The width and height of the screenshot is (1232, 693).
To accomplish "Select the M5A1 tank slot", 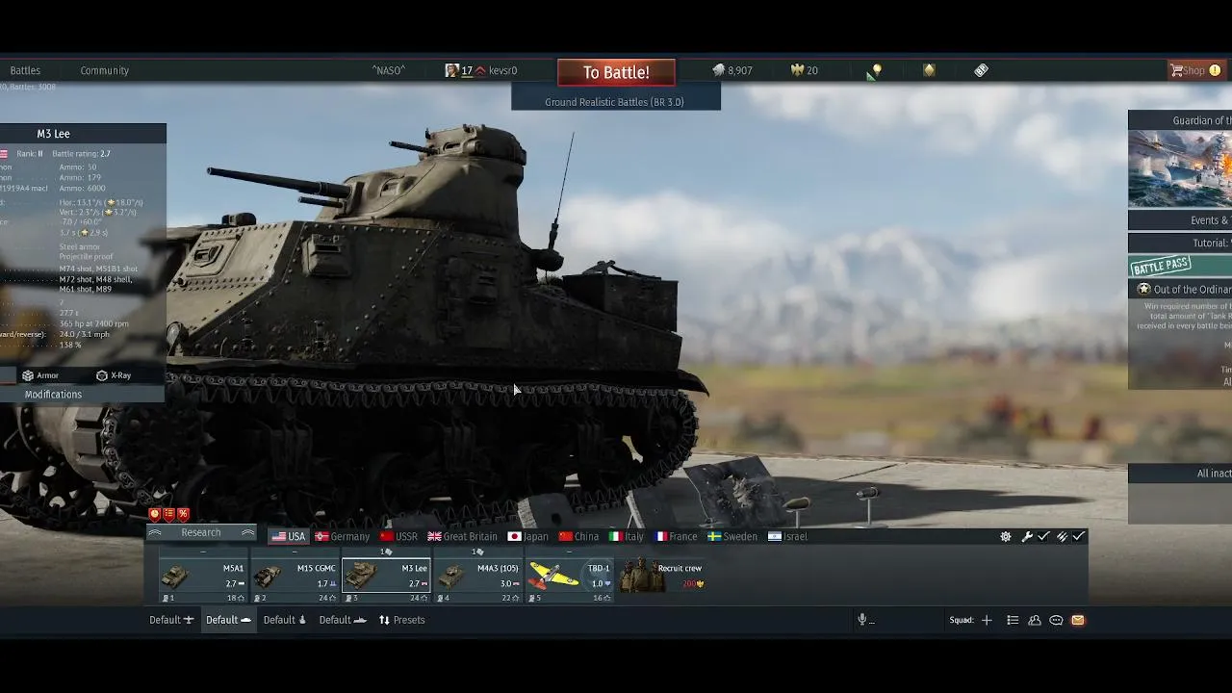I will coord(203,580).
